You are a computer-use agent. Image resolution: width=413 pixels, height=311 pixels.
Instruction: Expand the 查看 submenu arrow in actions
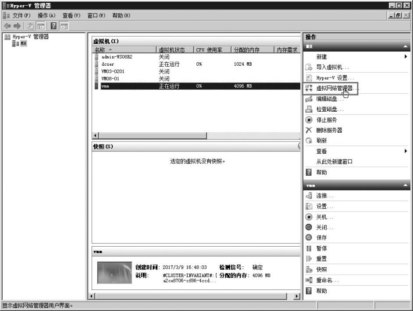click(x=406, y=151)
